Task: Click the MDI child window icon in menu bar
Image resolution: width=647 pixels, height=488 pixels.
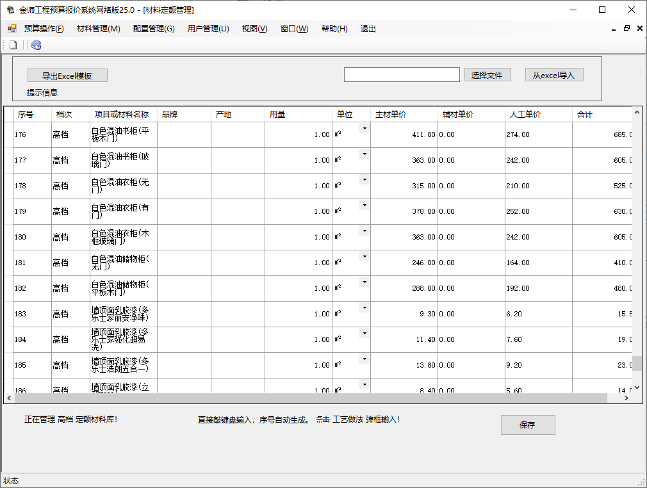Action: (12, 29)
